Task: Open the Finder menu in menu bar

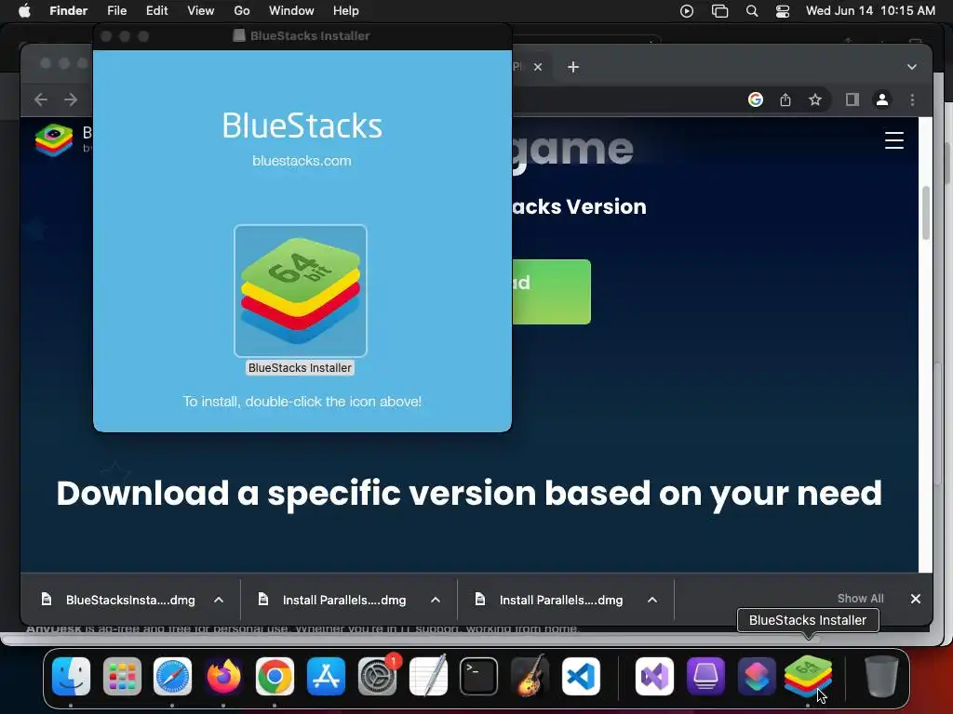Action: pos(68,11)
